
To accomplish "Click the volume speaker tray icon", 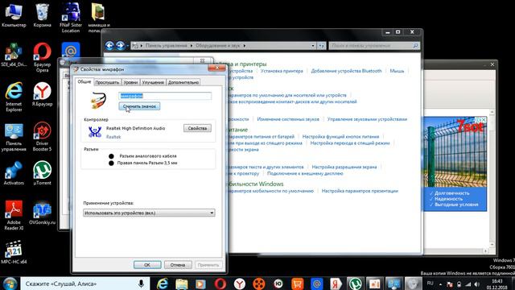I will coord(476,284).
